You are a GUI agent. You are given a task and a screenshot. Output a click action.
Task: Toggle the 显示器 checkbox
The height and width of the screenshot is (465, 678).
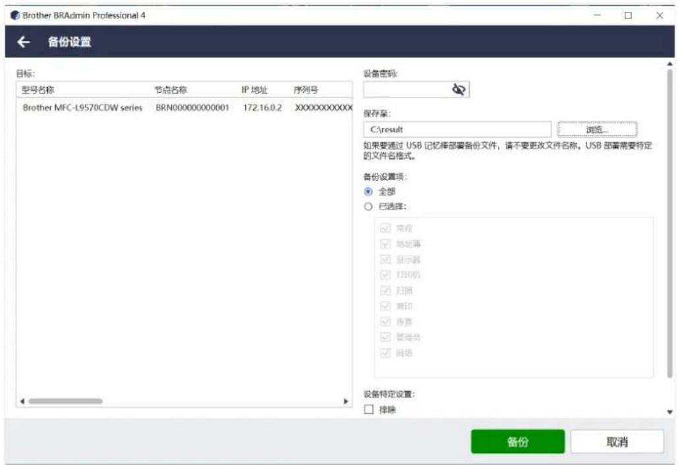[385, 260]
